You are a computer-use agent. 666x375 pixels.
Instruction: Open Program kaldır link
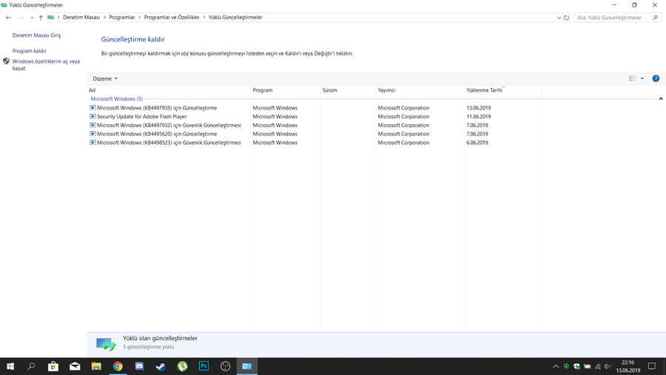click(x=30, y=51)
